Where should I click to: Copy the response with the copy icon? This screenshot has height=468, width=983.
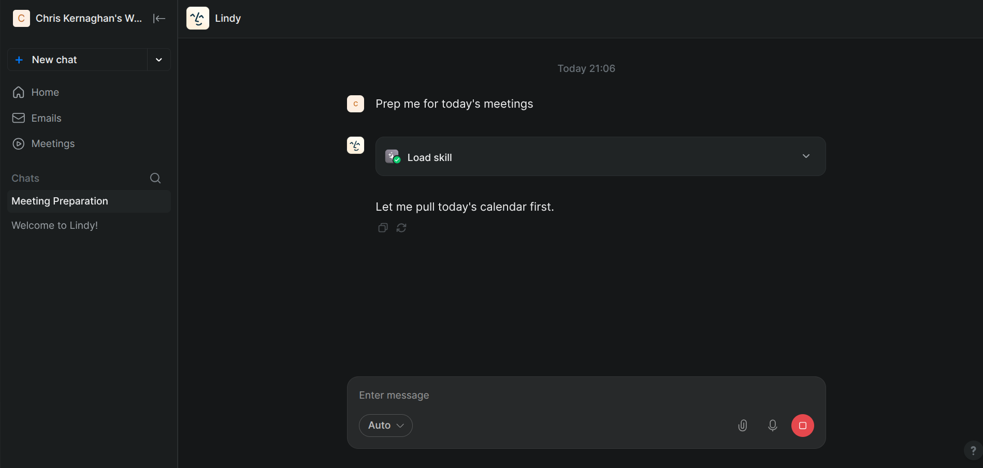coord(383,228)
